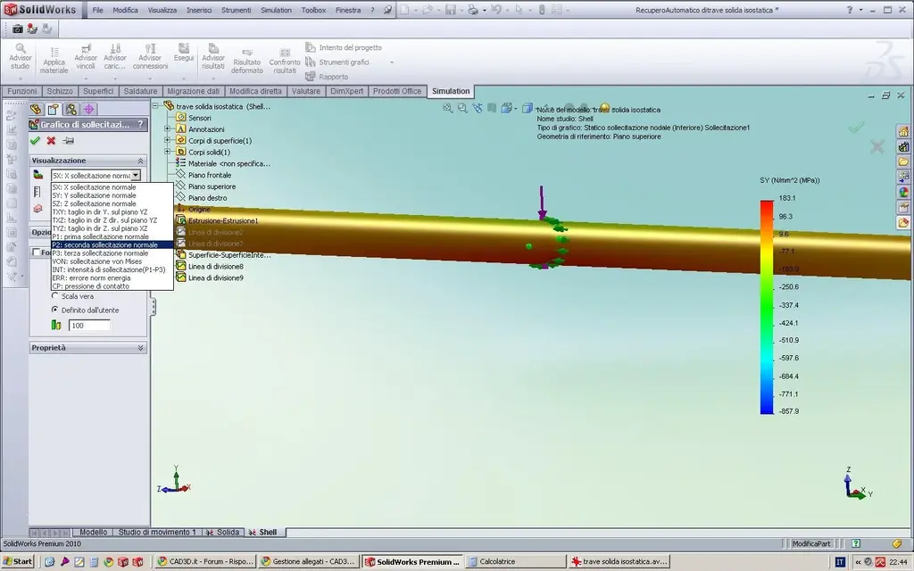This screenshot has height=571, width=914.
Task: Collapse the Visualizzazione section
Action: [x=140, y=161]
